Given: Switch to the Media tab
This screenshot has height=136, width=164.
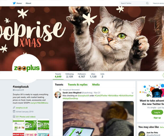Looking at the screenshot, I should (96, 85).
